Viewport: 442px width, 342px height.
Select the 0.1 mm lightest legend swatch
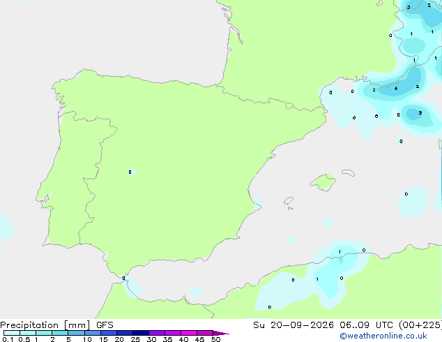[x=12, y=333]
